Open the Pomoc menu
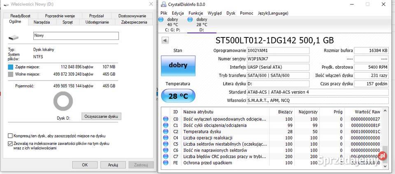Screen dimensions: 395x174 [246, 13]
